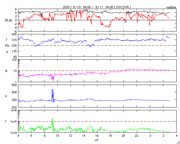Image resolution: width=180 pixels, height=144 pixels.
Task: Click the 'A' label below Phi
Action: coord(7,52)
